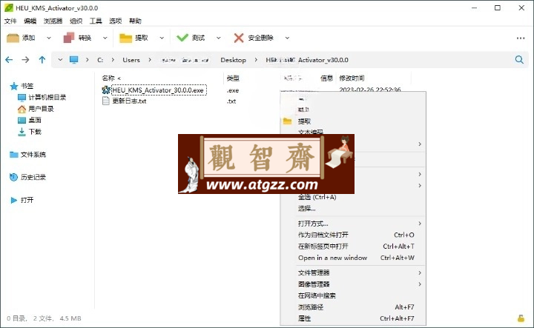534x328 pixels.
Task: Select 用户目录 (Home) in sidebar
Action: [36, 109]
